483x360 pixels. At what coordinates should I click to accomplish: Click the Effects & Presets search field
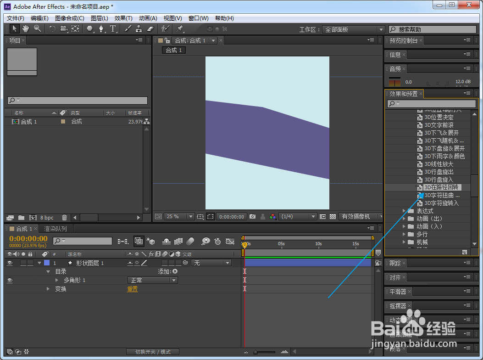click(x=432, y=103)
